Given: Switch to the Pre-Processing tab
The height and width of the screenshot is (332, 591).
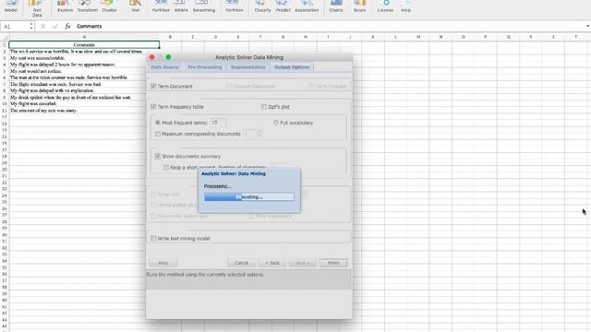Looking at the screenshot, I should coord(205,67).
